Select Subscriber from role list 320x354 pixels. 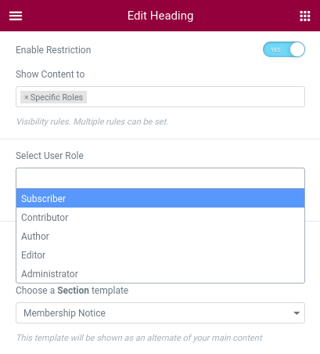(160, 198)
